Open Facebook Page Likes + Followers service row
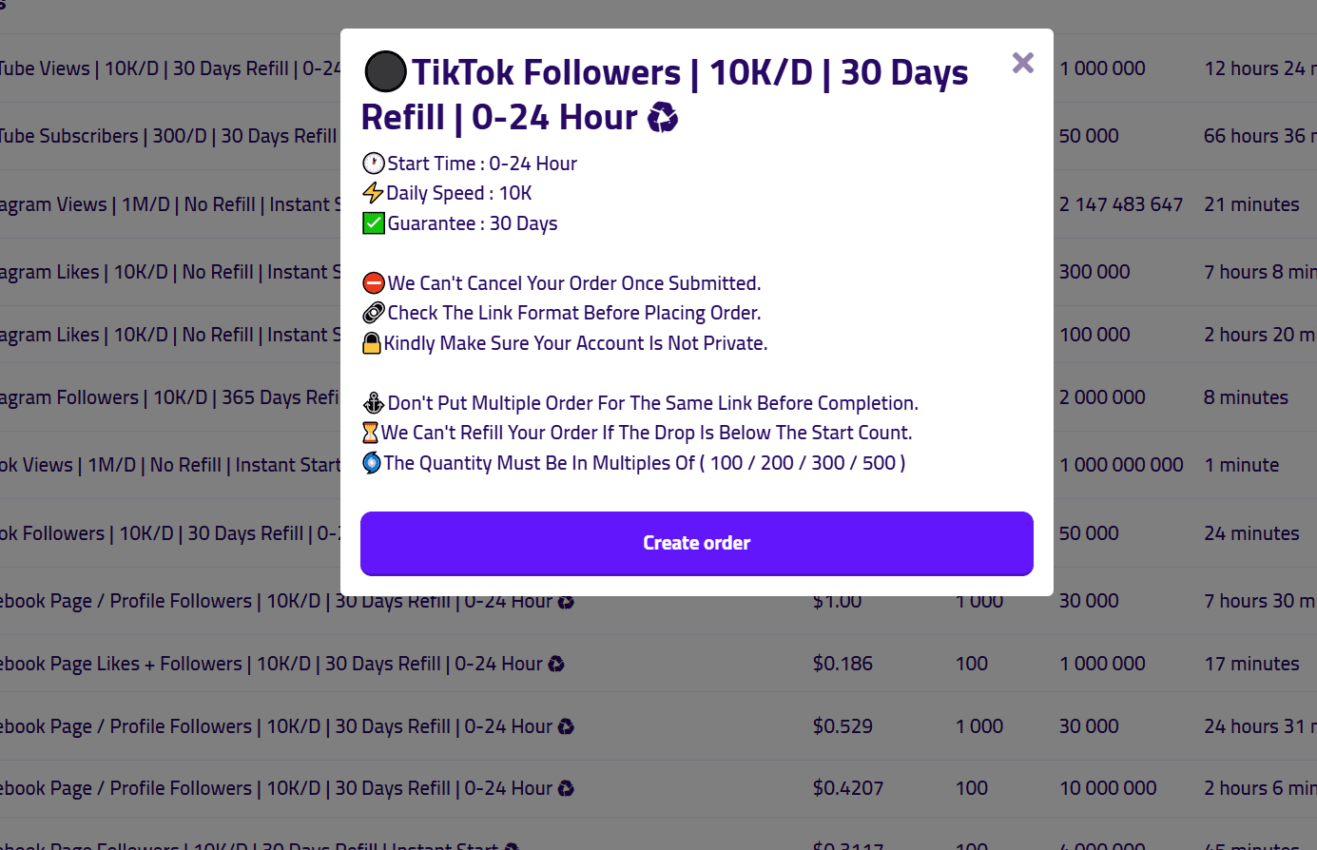 [658, 664]
